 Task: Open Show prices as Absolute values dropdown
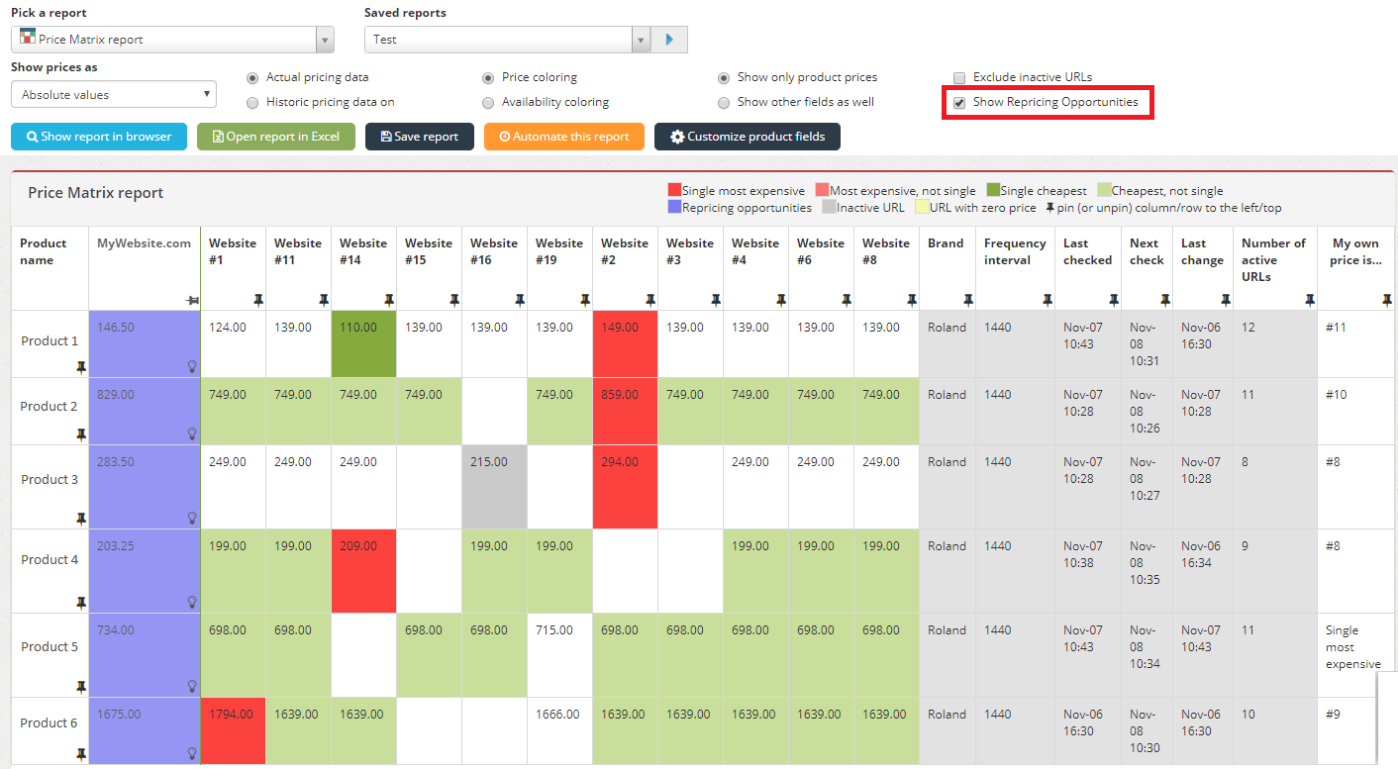tap(114, 95)
